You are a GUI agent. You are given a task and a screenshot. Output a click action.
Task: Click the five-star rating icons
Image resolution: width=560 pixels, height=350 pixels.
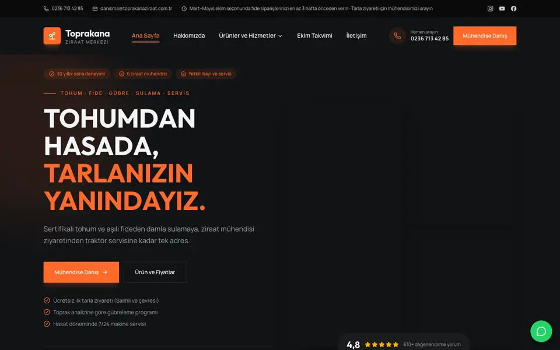(x=381, y=345)
